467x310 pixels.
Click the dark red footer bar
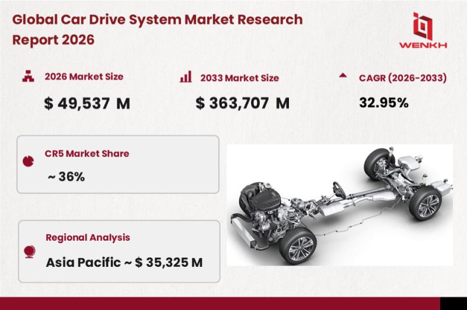tap(233, 303)
